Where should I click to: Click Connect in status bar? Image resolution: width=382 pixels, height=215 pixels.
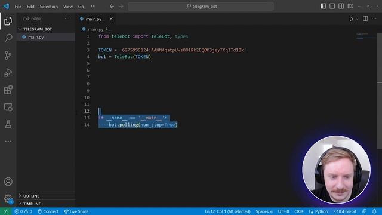pyautogui.click(x=48, y=211)
